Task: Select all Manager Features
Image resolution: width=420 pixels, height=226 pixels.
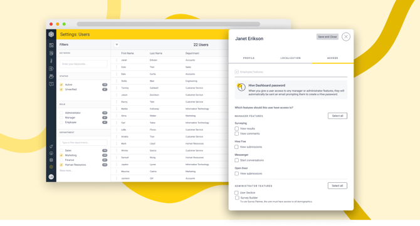Action: [337, 116]
